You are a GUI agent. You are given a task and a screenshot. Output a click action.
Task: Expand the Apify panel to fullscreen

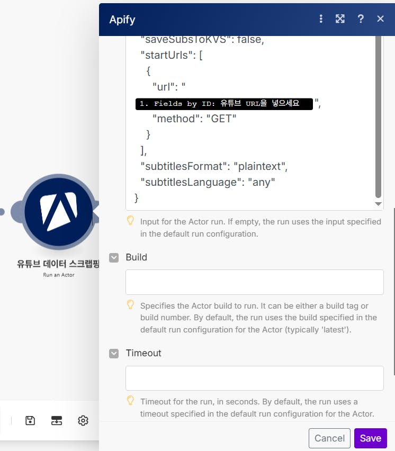click(340, 19)
